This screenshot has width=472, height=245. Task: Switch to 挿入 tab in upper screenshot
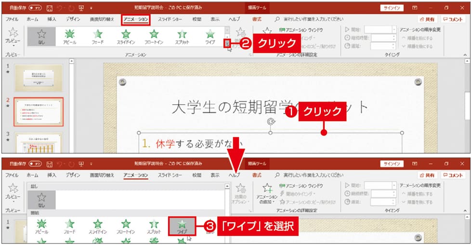click(52, 19)
